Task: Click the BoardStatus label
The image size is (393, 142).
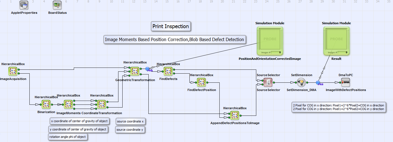Action: (x=57, y=13)
